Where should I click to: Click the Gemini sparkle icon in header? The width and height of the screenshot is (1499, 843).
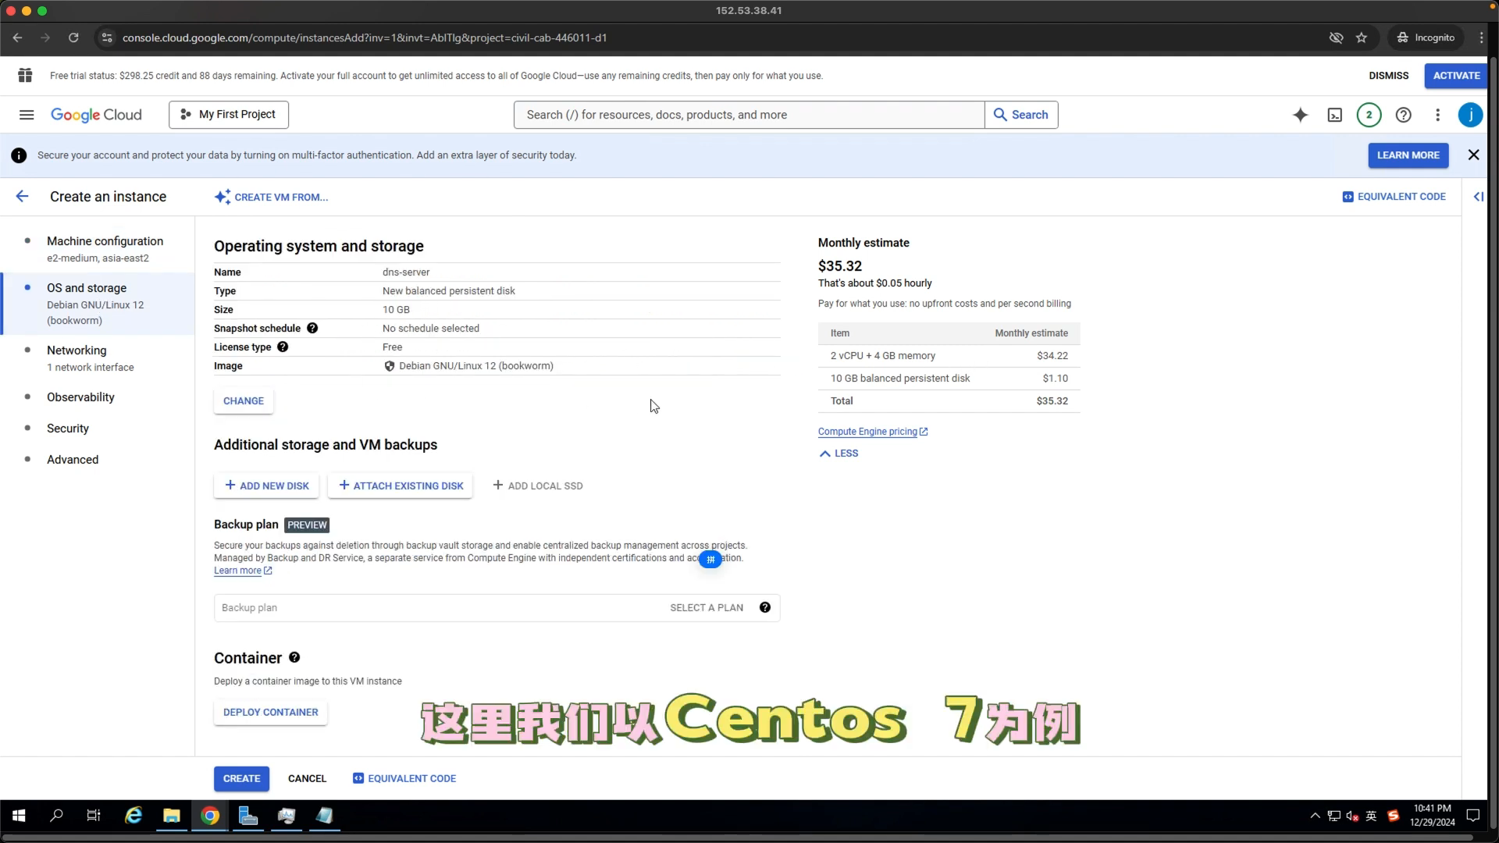pyautogui.click(x=1300, y=115)
